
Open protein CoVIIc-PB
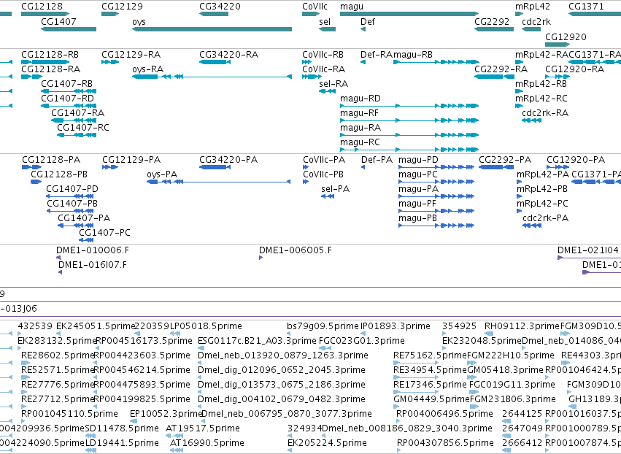pos(323,174)
